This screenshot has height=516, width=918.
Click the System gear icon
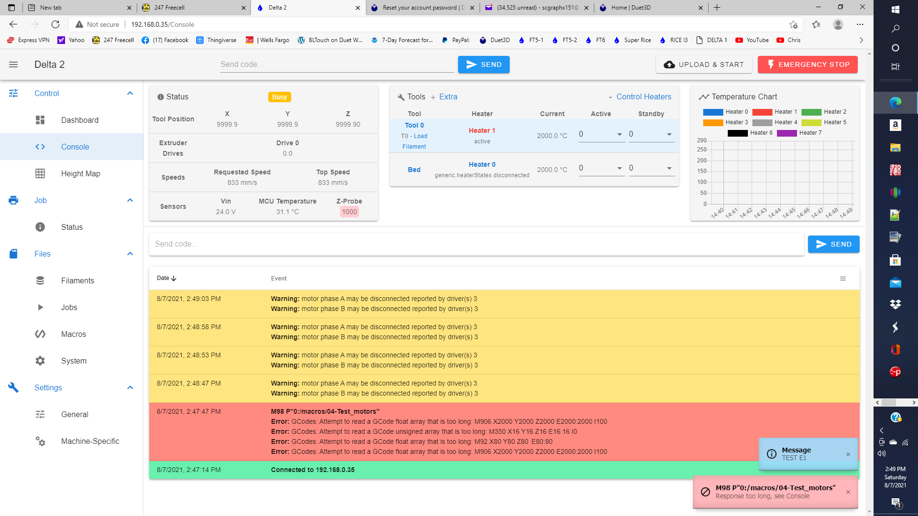(40, 361)
